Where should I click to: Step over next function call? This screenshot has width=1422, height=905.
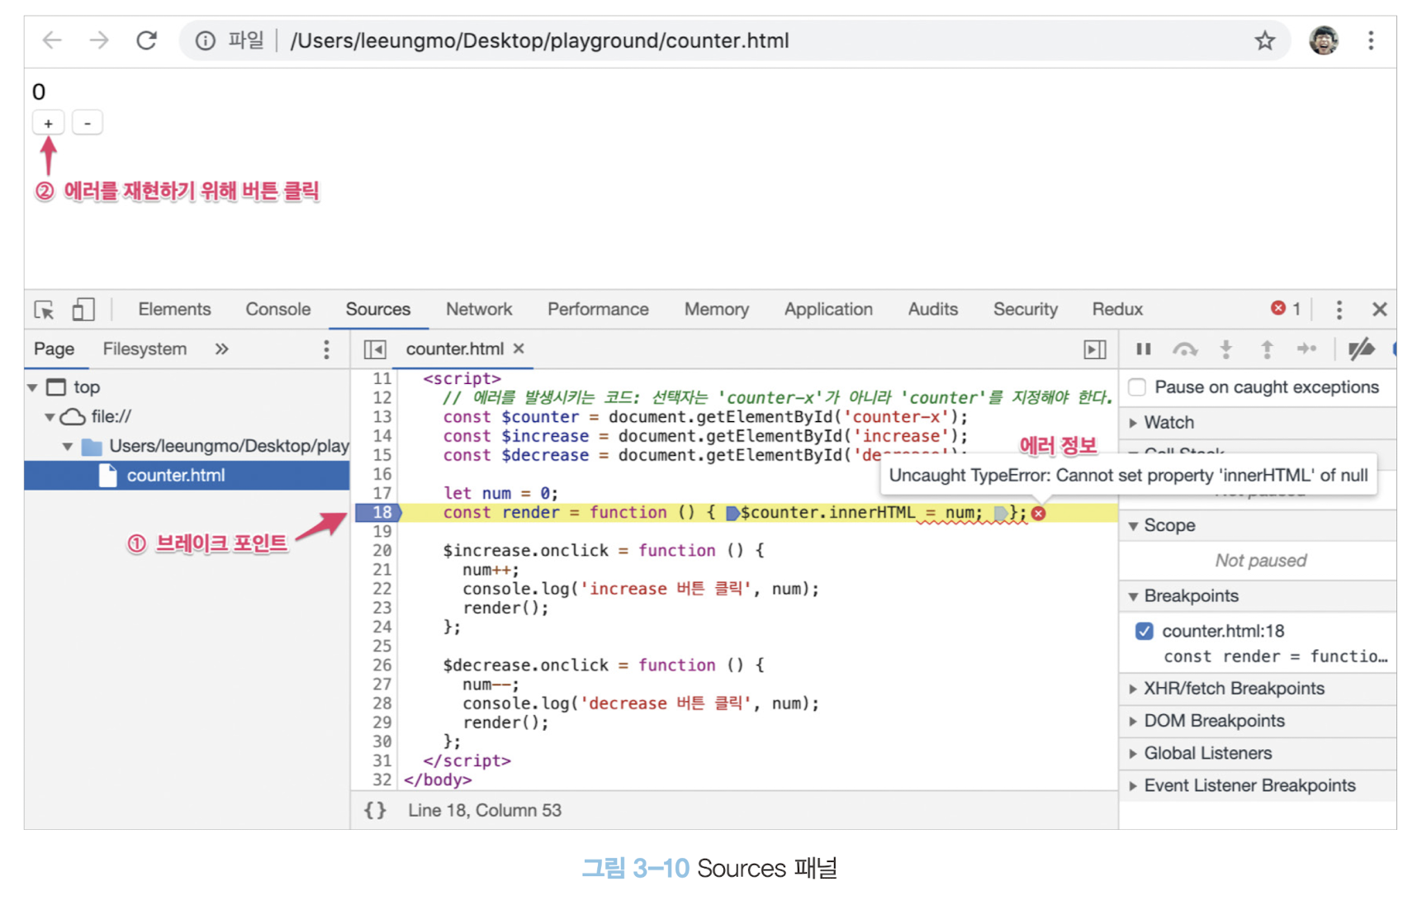tap(1185, 349)
